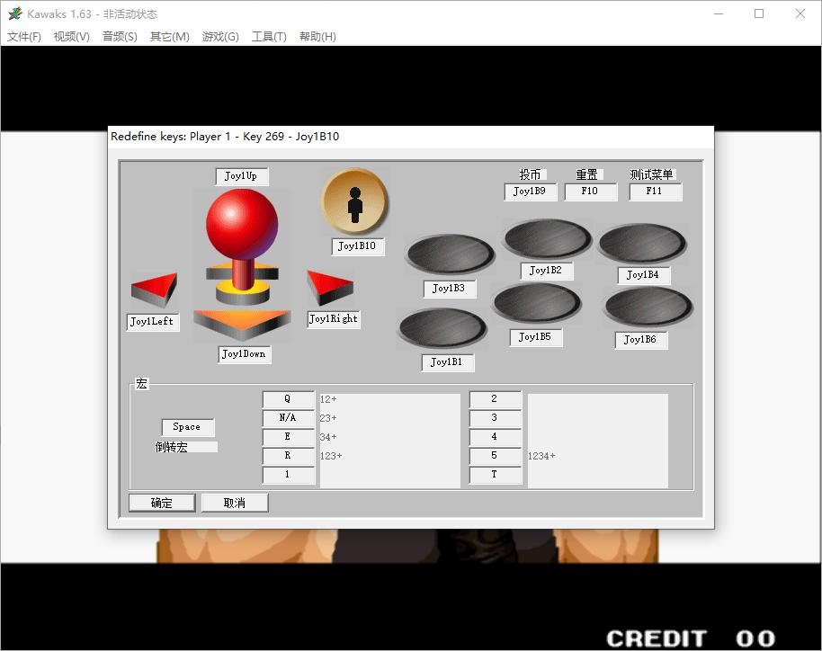This screenshot has height=651, width=822.
Task: Open the 游戏(G) menu
Action: coord(220,37)
